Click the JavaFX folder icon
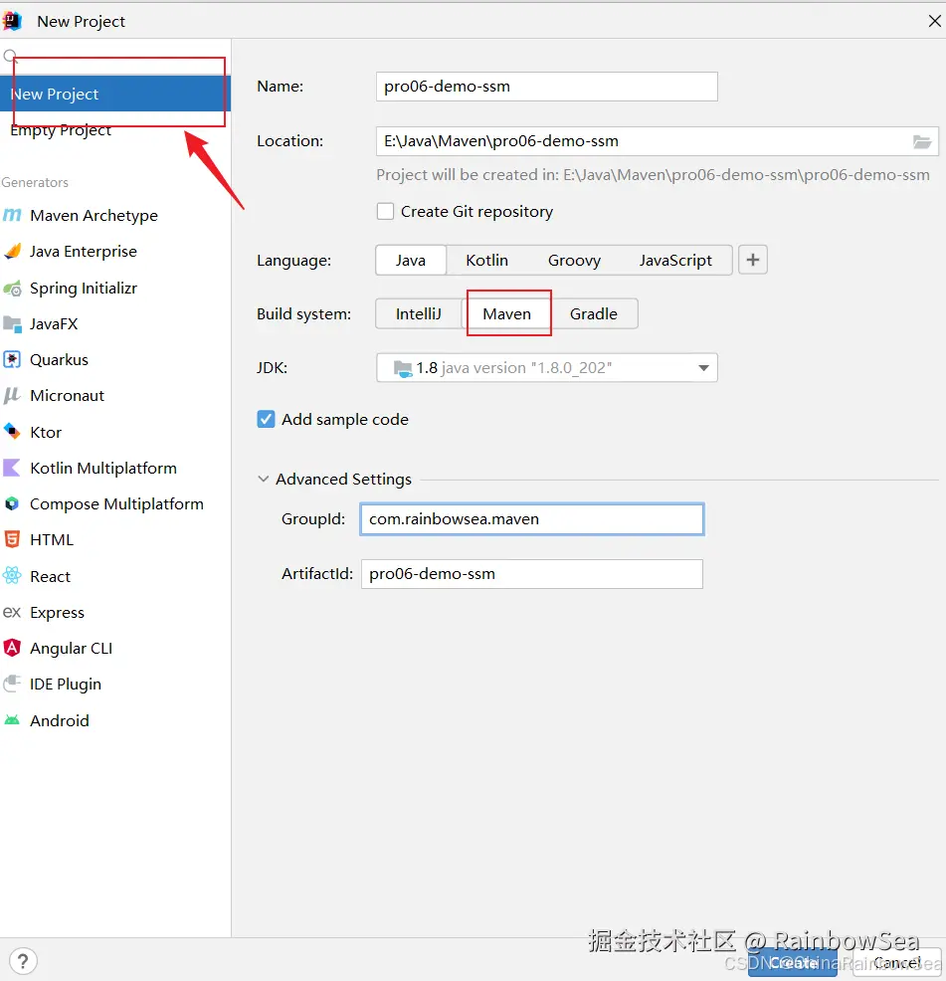Screen dimensions: 946x981 (x=12, y=324)
